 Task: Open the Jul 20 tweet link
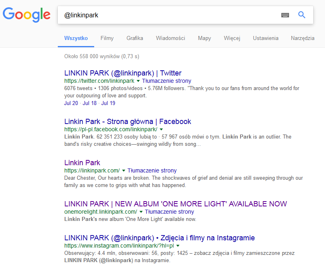(x=71, y=103)
